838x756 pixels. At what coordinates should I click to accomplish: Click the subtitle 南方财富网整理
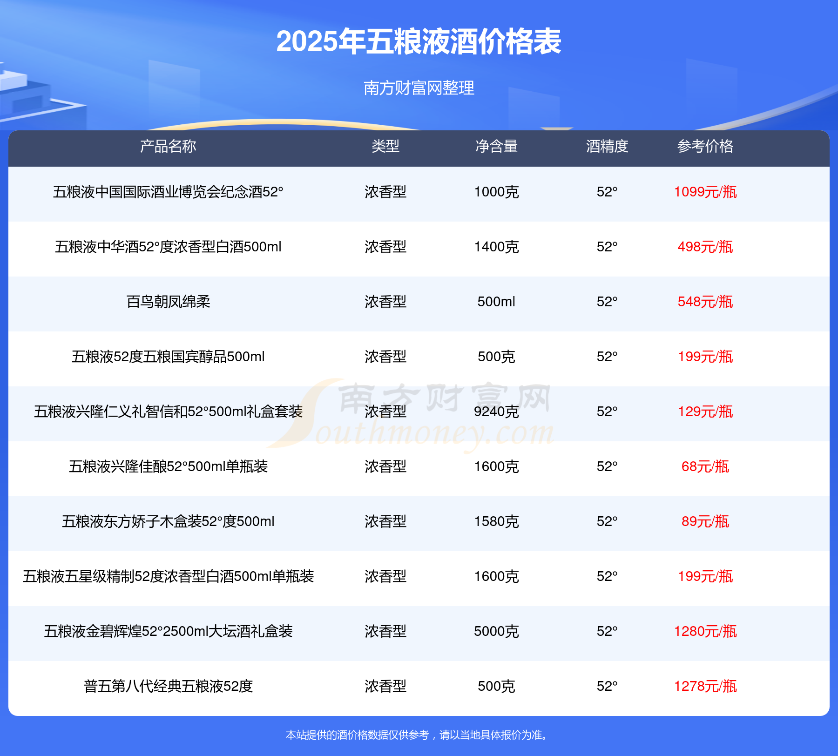tap(419, 88)
